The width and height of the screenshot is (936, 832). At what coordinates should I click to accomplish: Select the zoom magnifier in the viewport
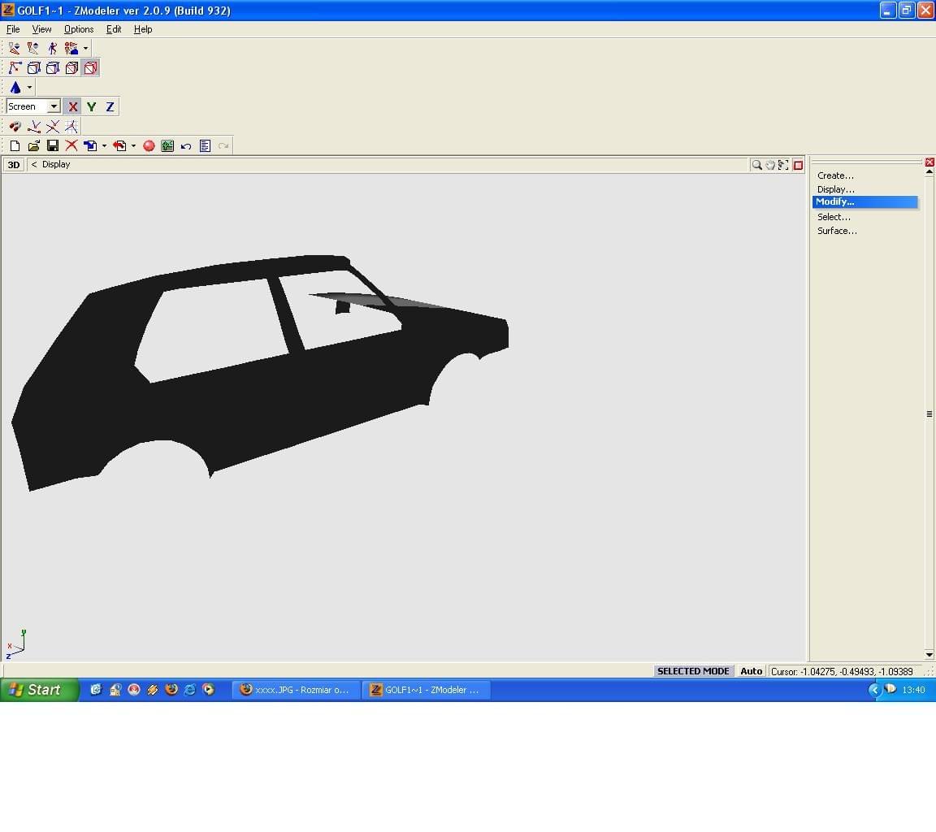756,165
